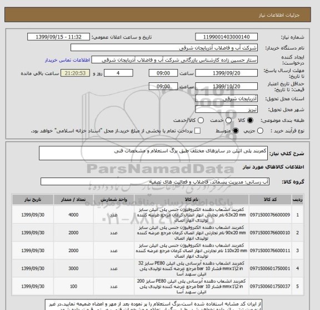This screenshot has height=310, width=320.
Task: Click the نام کالا column header
Action: click(192, 200)
